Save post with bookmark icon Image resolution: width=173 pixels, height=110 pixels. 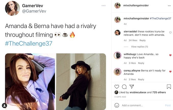169,87
